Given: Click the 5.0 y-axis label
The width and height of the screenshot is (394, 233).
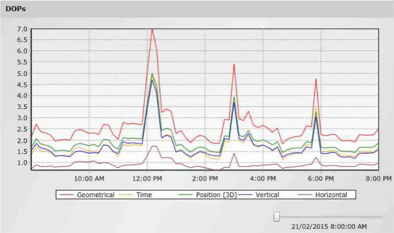Looking at the screenshot, I should tap(22, 74).
